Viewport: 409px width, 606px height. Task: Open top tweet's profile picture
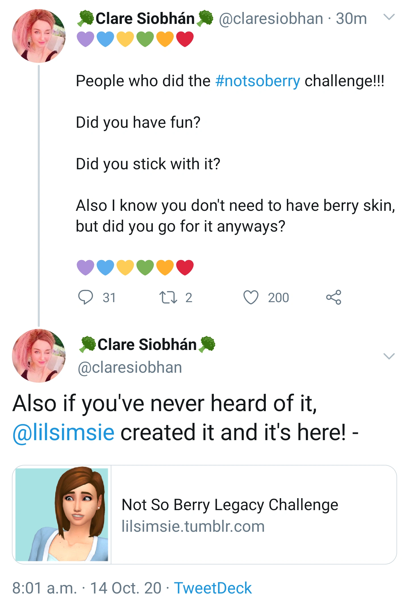(39, 36)
